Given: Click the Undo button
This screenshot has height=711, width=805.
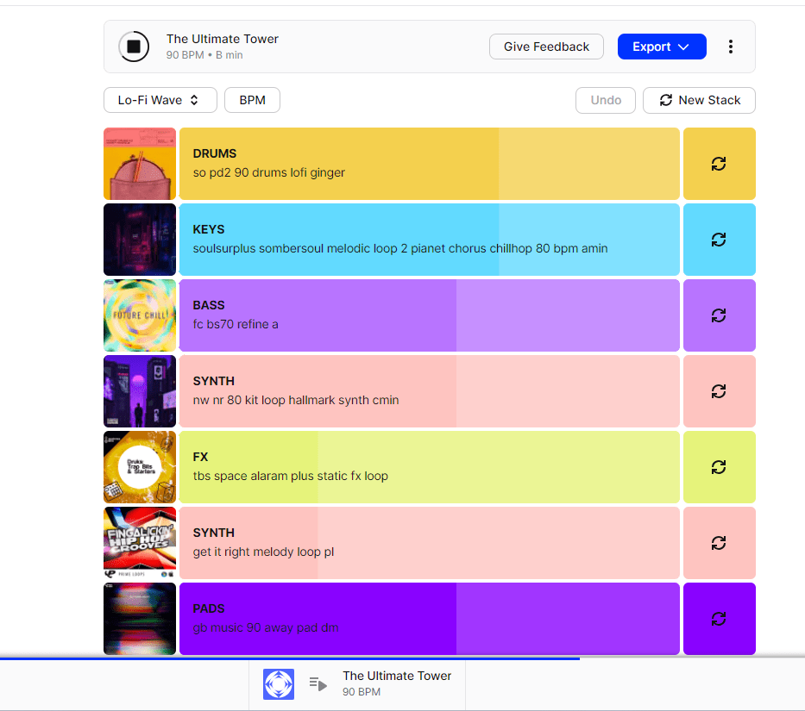Looking at the screenshot, I should click(x=606, y=100).
